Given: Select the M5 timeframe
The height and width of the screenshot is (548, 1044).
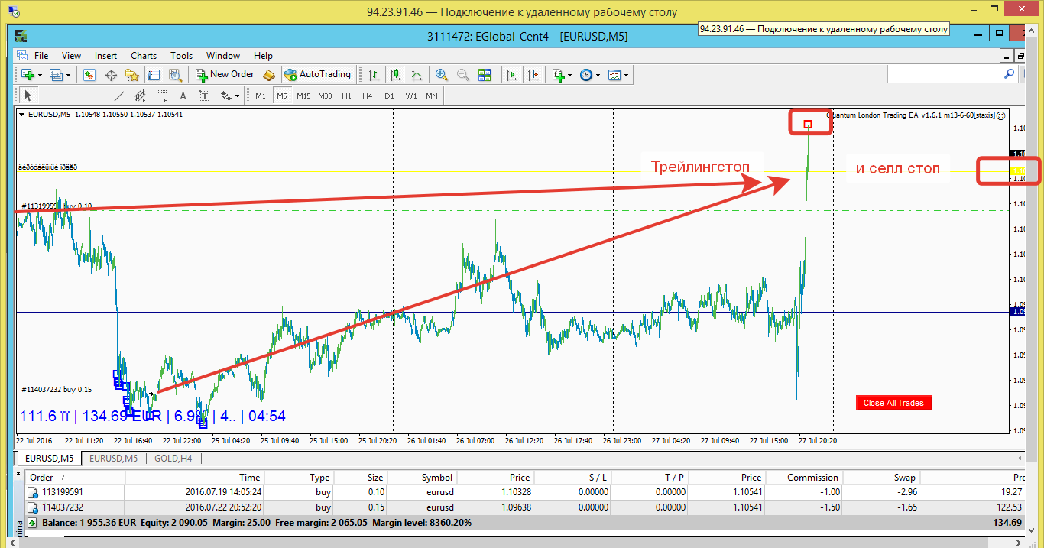Looking at the screenshot, I should tap(282, 96).
